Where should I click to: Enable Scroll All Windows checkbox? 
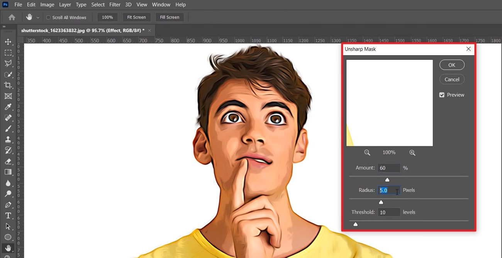[48, 17]
